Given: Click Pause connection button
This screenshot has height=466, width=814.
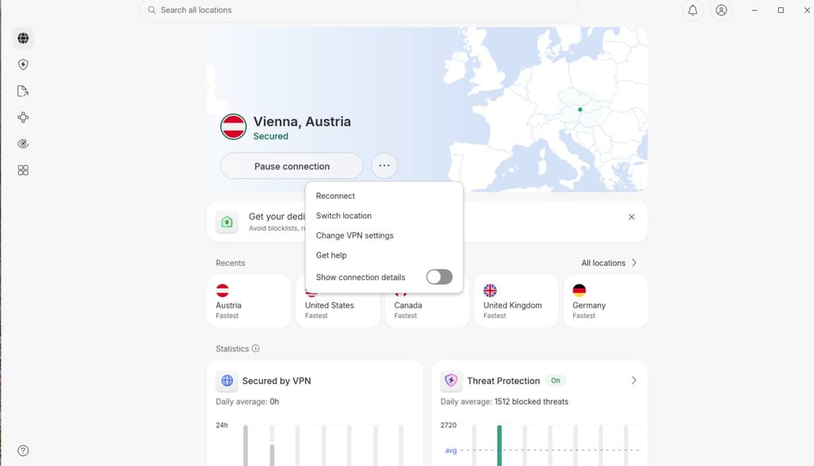Looking at the screenshot, I should [x=292, y=166].
